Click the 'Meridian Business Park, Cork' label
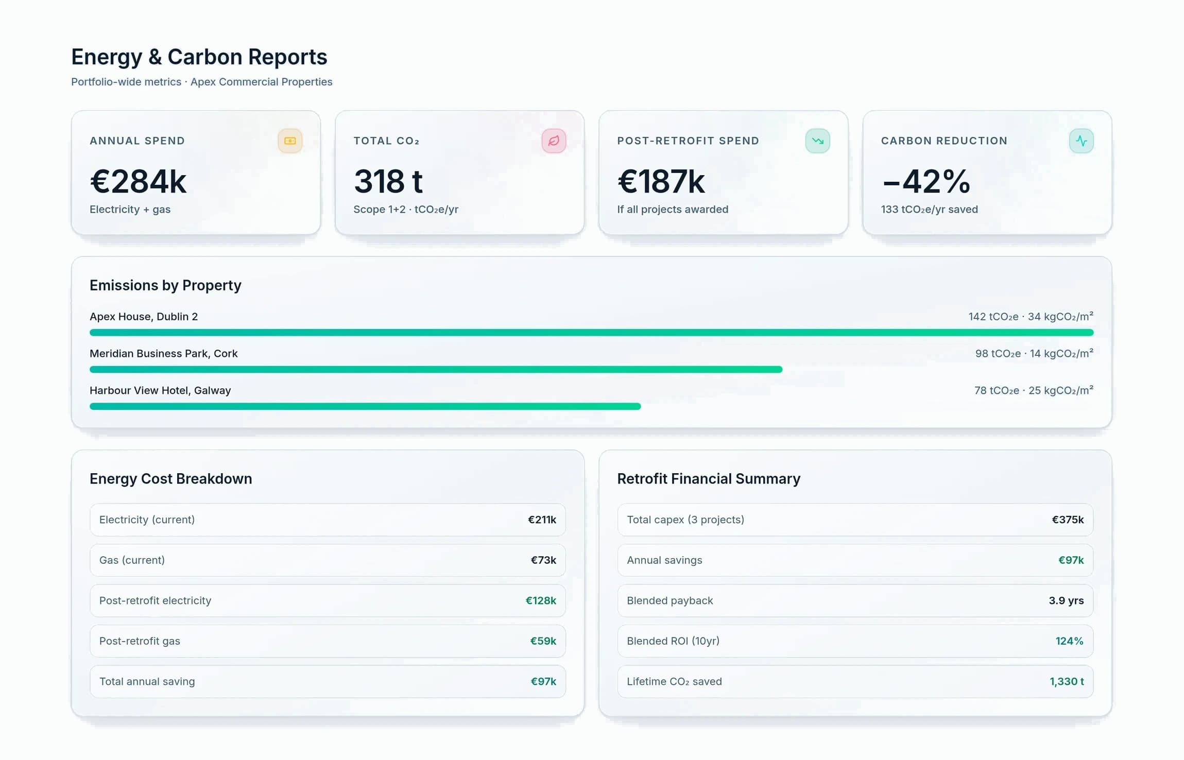 click(163, 354)
